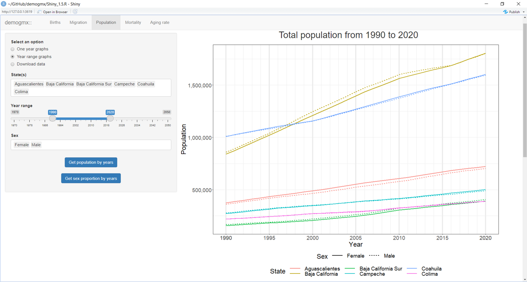Go to the Aging rate tab
Viewport: 527px width, 282px height.
pos(159,23)
